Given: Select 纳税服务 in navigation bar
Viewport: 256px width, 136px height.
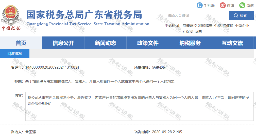Looking at the screenshot, I should coord(190,43).
